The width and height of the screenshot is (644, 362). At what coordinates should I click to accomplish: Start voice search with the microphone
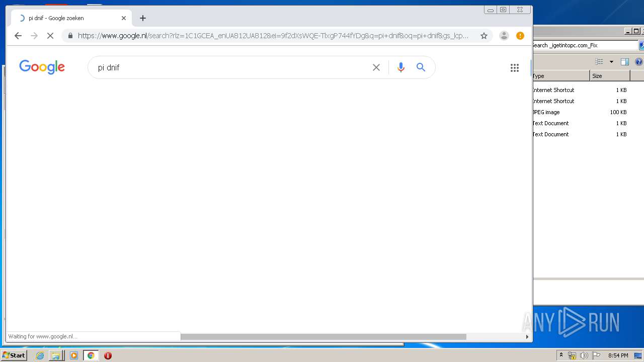point(401,67)
